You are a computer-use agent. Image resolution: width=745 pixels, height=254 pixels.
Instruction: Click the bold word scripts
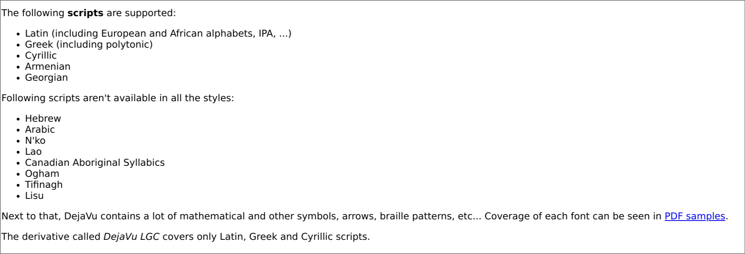[85, 13]
